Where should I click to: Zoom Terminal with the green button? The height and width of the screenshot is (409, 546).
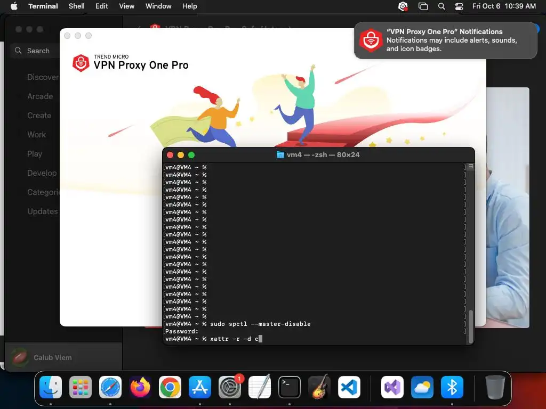[x=191, y=155]
